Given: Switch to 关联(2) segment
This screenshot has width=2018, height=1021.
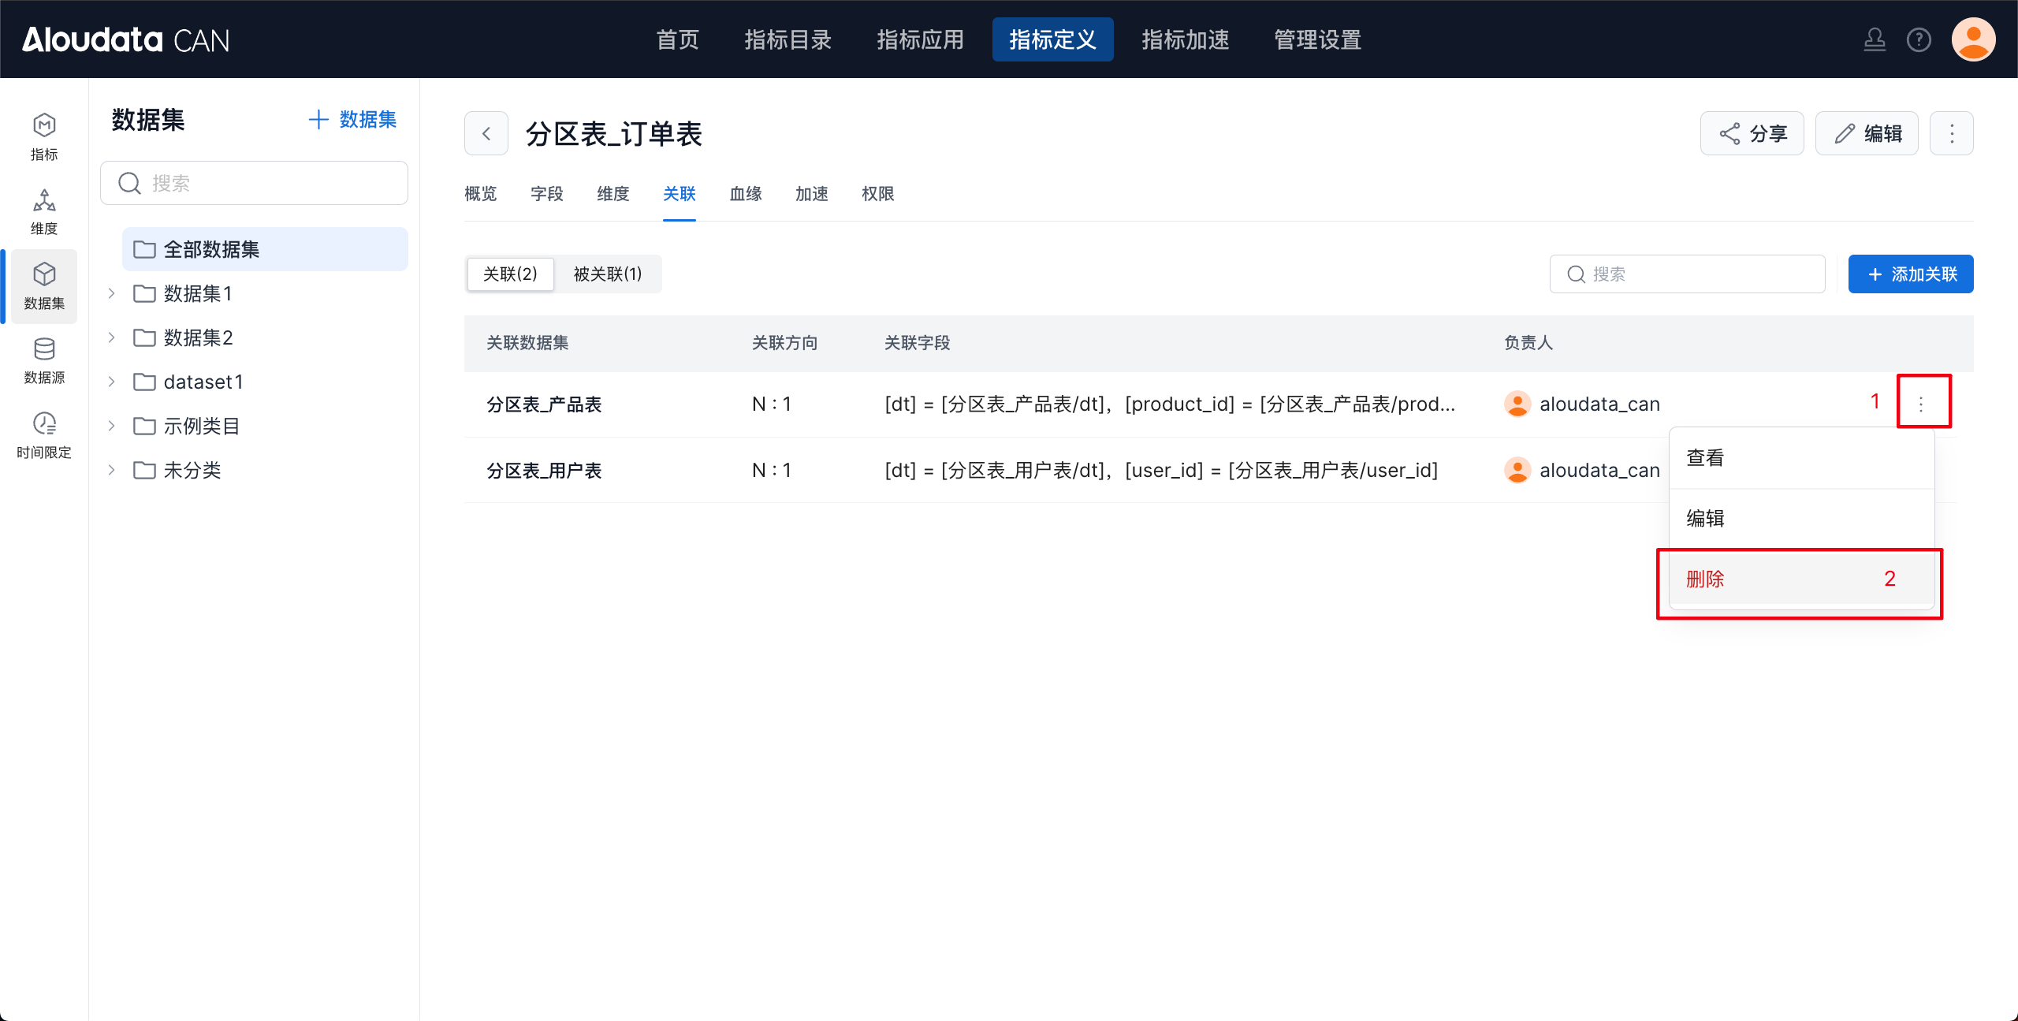Looking at the screenshot, I should (x=510, y=274).
